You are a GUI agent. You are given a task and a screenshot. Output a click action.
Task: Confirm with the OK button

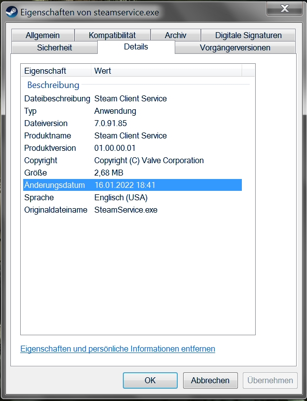click(150, 380)
